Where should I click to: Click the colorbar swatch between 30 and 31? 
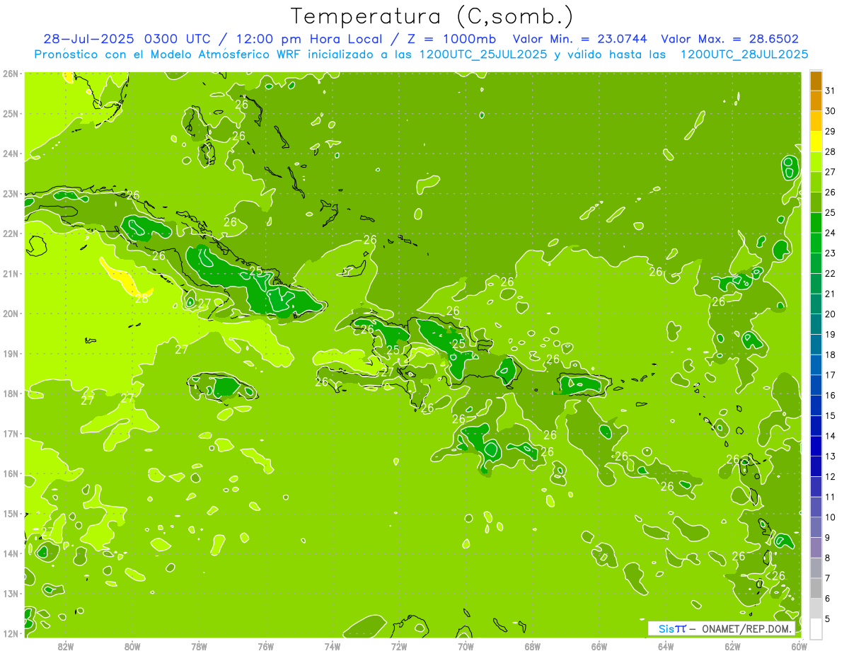(816, 101)
